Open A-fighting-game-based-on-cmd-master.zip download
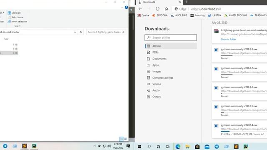The image size is (267, 150). (244, 30)
